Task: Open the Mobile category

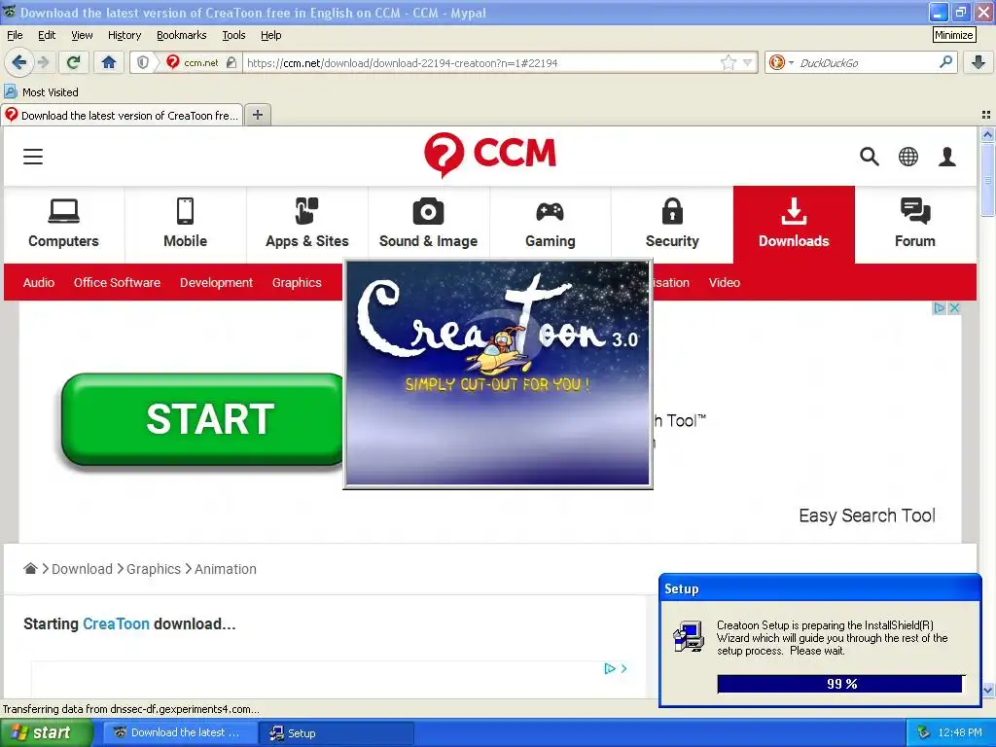Action: tap(185, 225)
